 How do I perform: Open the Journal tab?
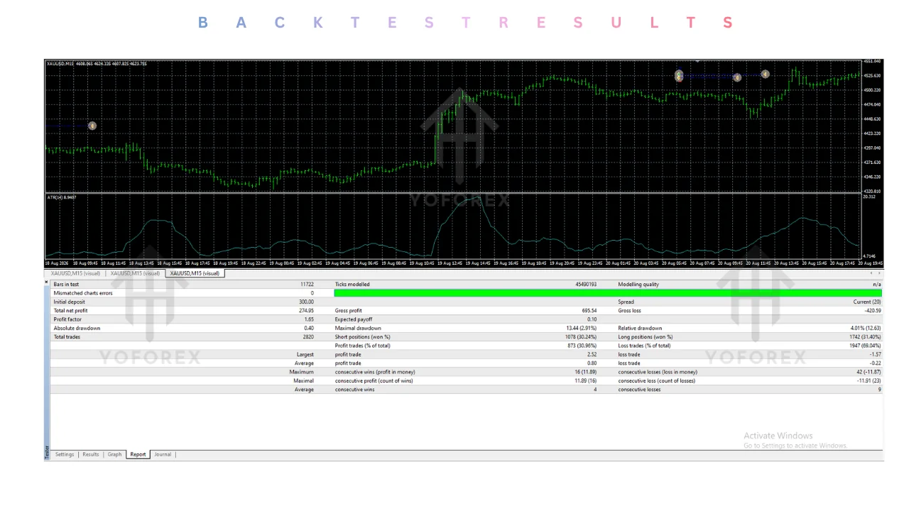163,454
